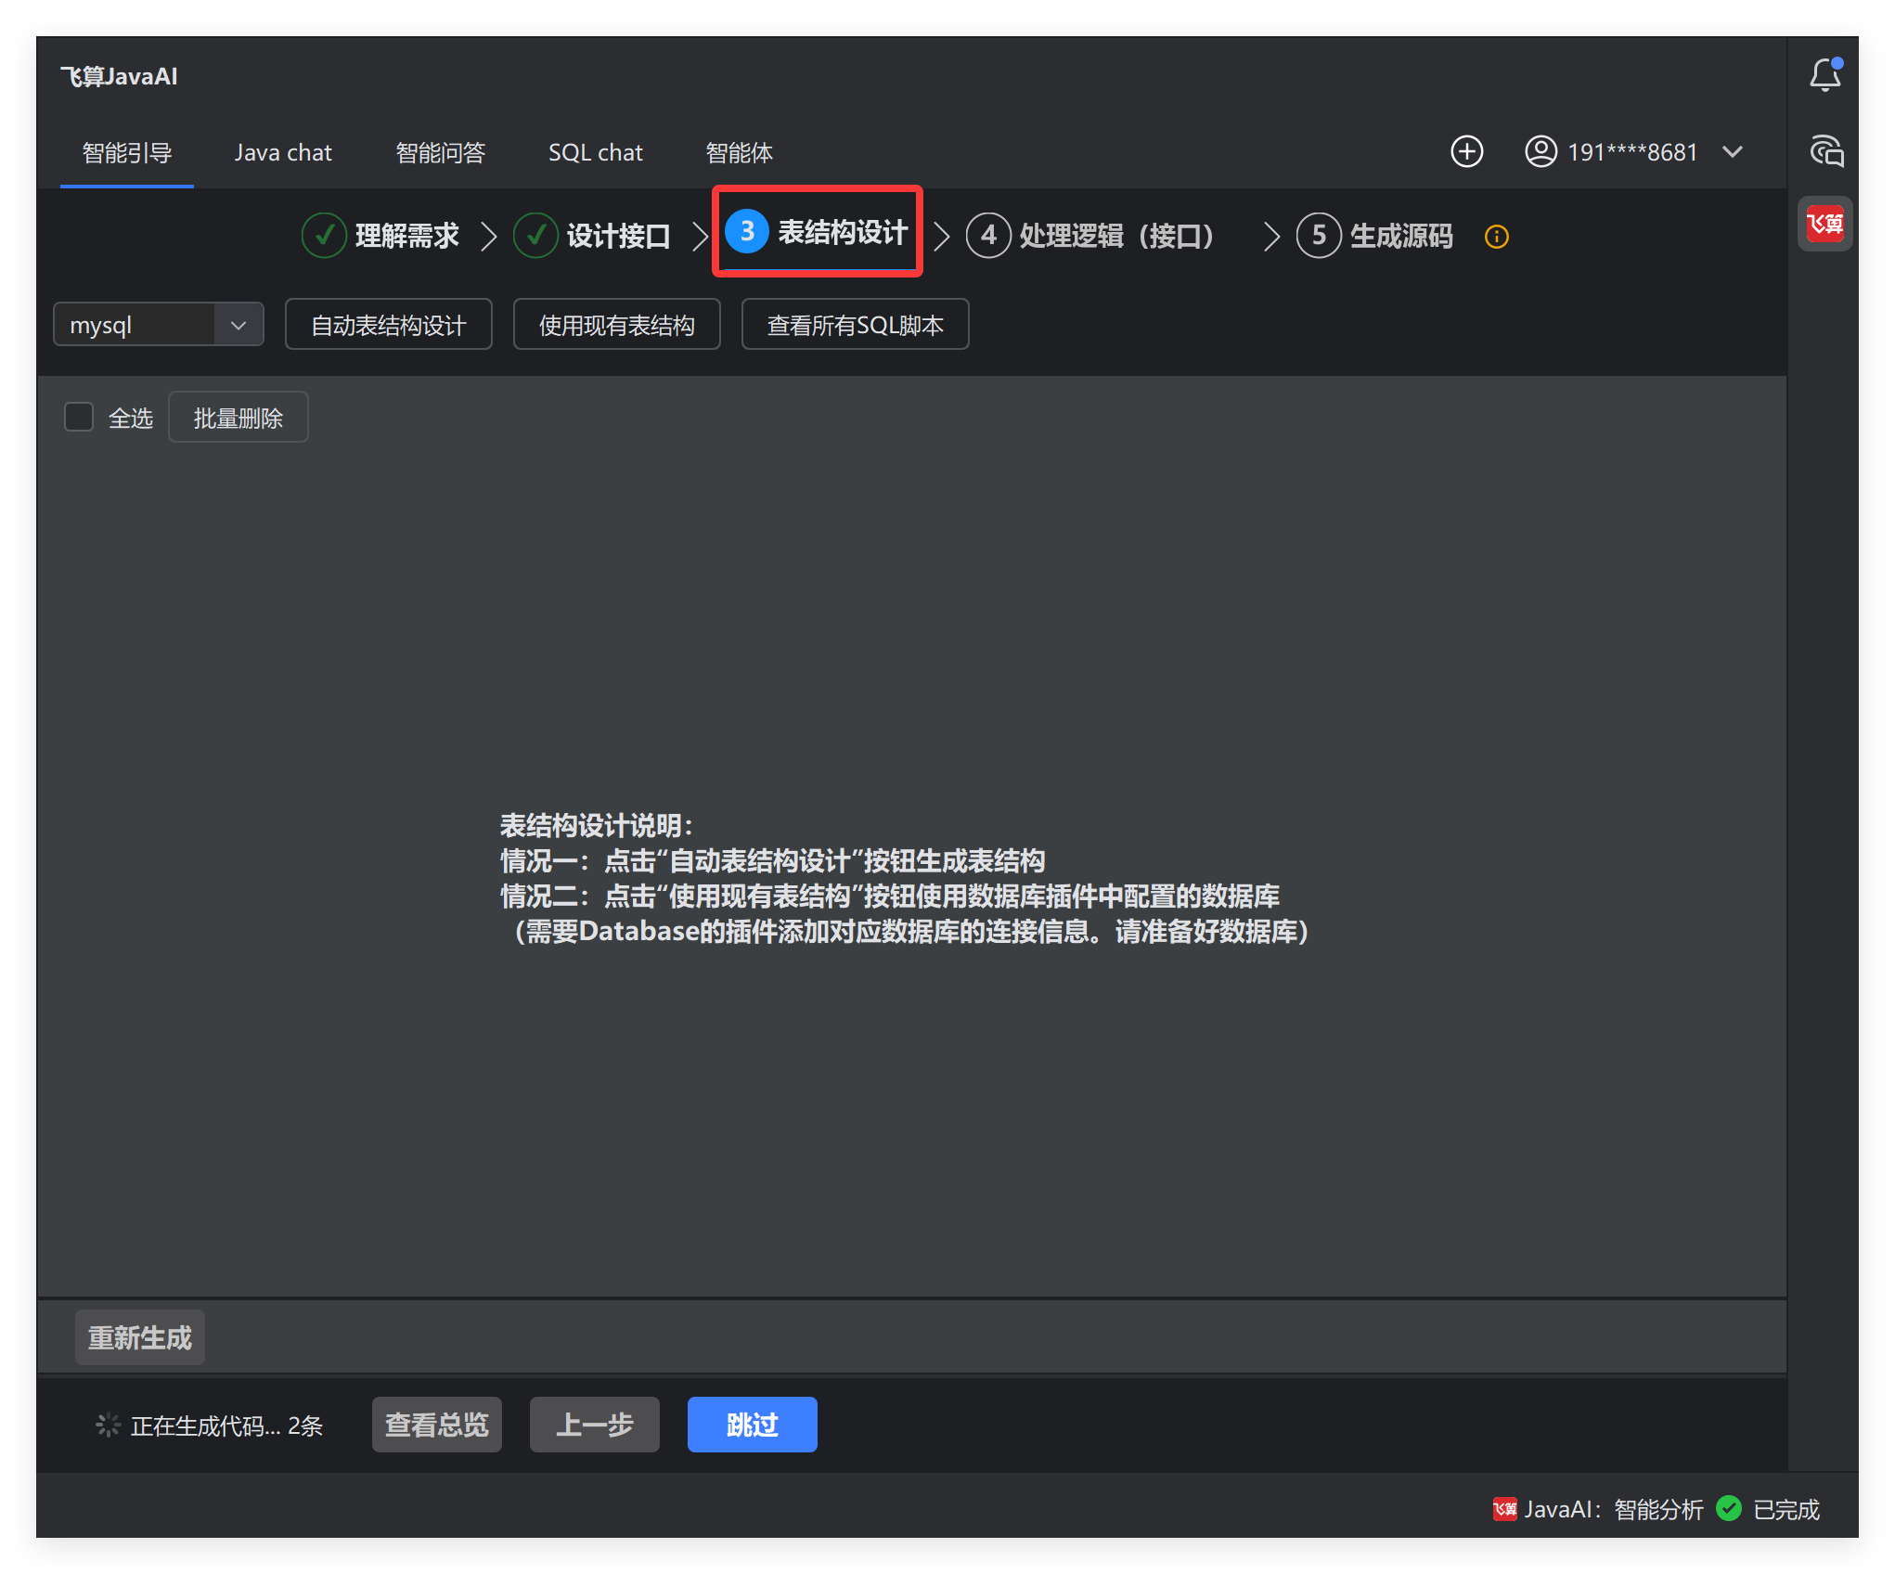
Task: Open the mysql database type dropdown
Action: pyautogui.click(x=158, y=325)
